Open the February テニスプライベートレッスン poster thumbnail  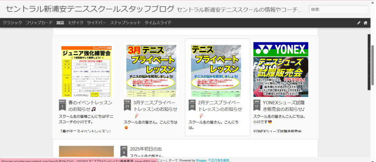216,69
